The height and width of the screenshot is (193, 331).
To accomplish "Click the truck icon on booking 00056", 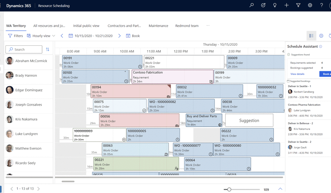I will click(177, 125).
